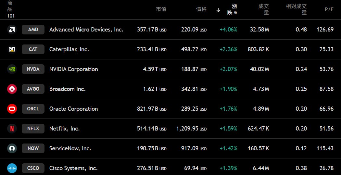341x175 pixels.
Task: Sort by 市值 column header
Action: [x=161, y=9]
